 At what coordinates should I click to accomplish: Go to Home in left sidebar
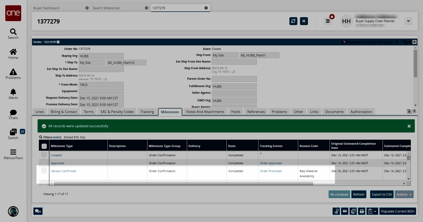(13, 52)
